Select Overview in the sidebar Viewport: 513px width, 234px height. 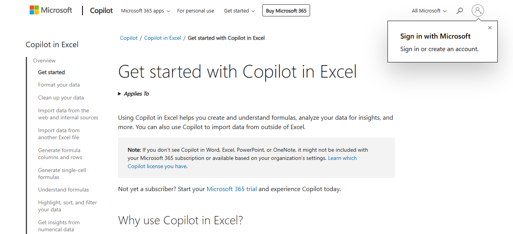pos(44,60)
